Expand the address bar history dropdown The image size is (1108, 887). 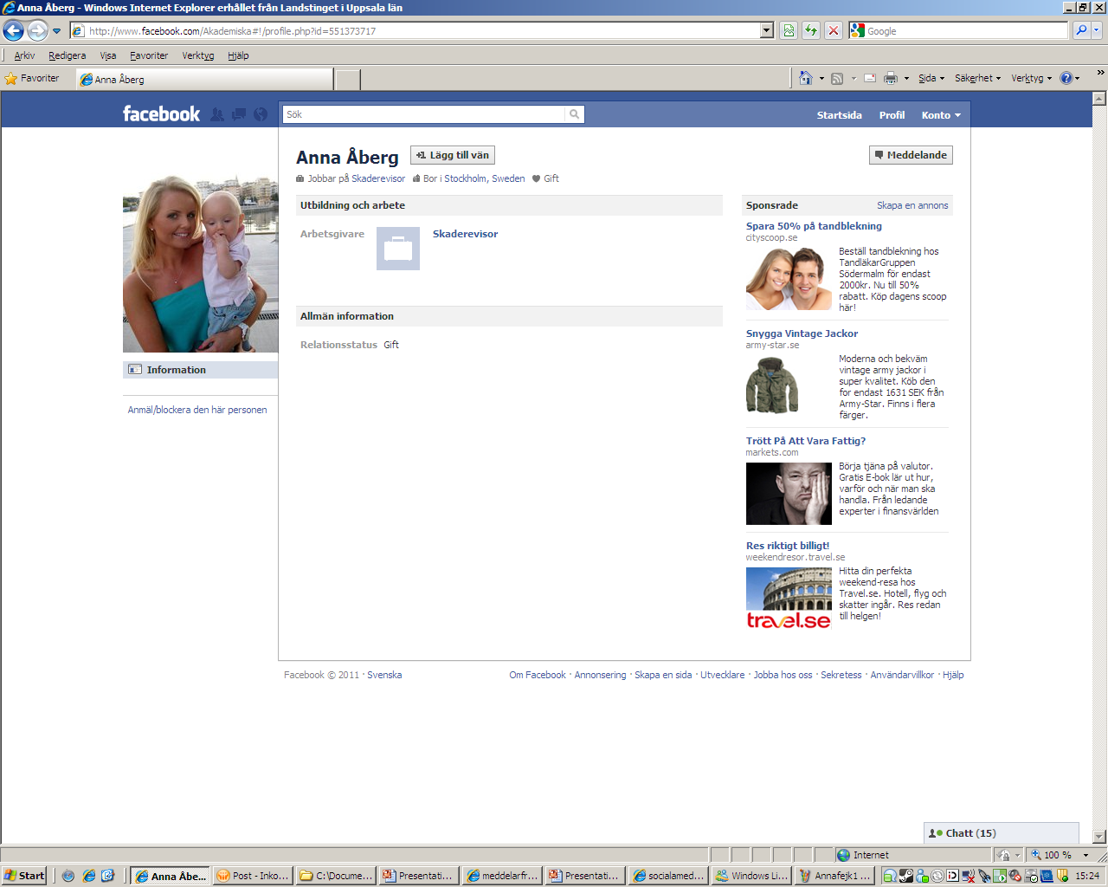click(766, 30)
